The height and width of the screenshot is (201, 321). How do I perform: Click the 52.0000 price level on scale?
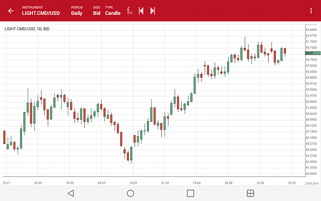(x=311, y=102)
